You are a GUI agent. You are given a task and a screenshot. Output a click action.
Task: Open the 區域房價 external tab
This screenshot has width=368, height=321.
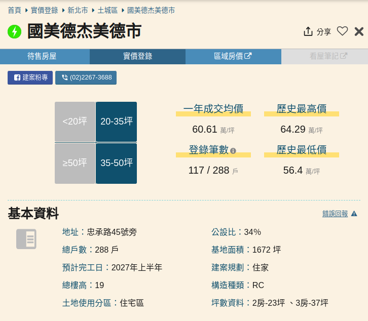(x=233, y=56)
